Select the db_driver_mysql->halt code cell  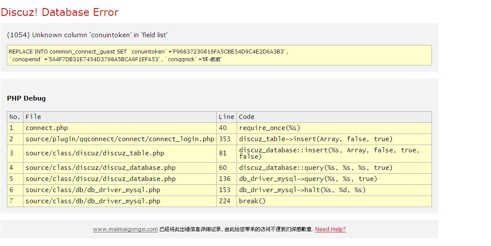[x=302, y=190]
